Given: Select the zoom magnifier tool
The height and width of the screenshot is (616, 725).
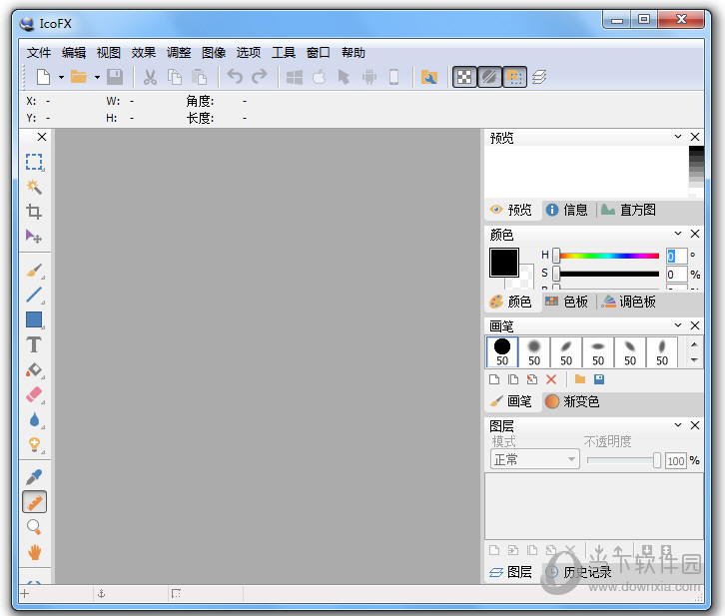Looking at the screenshot, I should coord(34,527).
